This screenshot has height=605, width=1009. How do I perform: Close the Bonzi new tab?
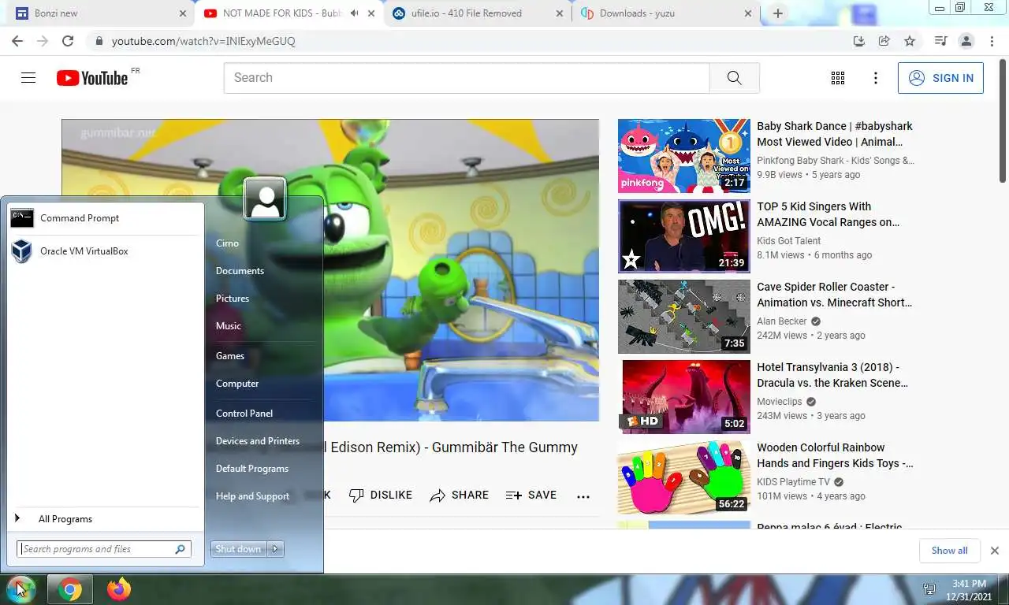183,13
